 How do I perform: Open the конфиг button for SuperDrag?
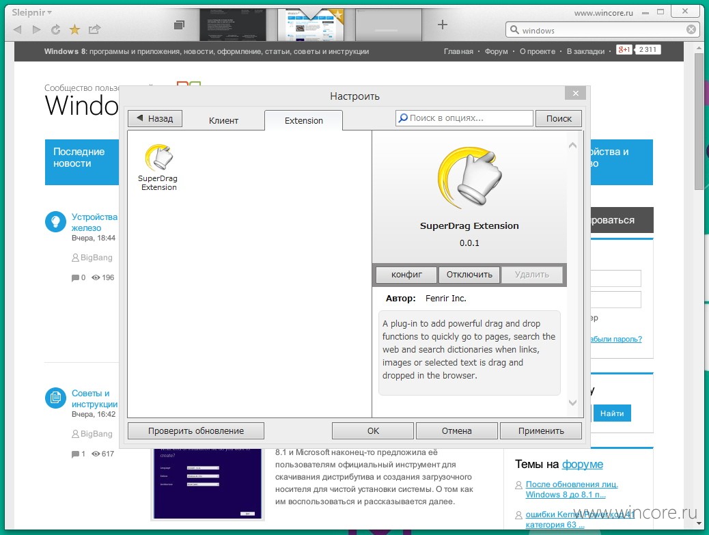(x=406, y=275)
